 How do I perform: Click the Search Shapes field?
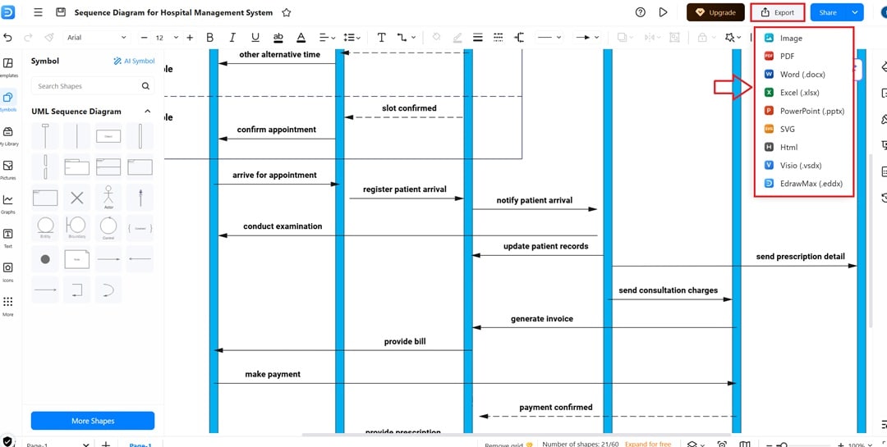point(92,86)
